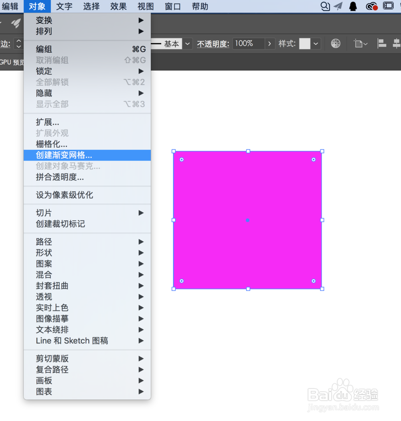Click the opacity expander arrow next to 100%
The width and height of the screenshot is (401, 421).
pyautogui.click(x=269, y=43)
